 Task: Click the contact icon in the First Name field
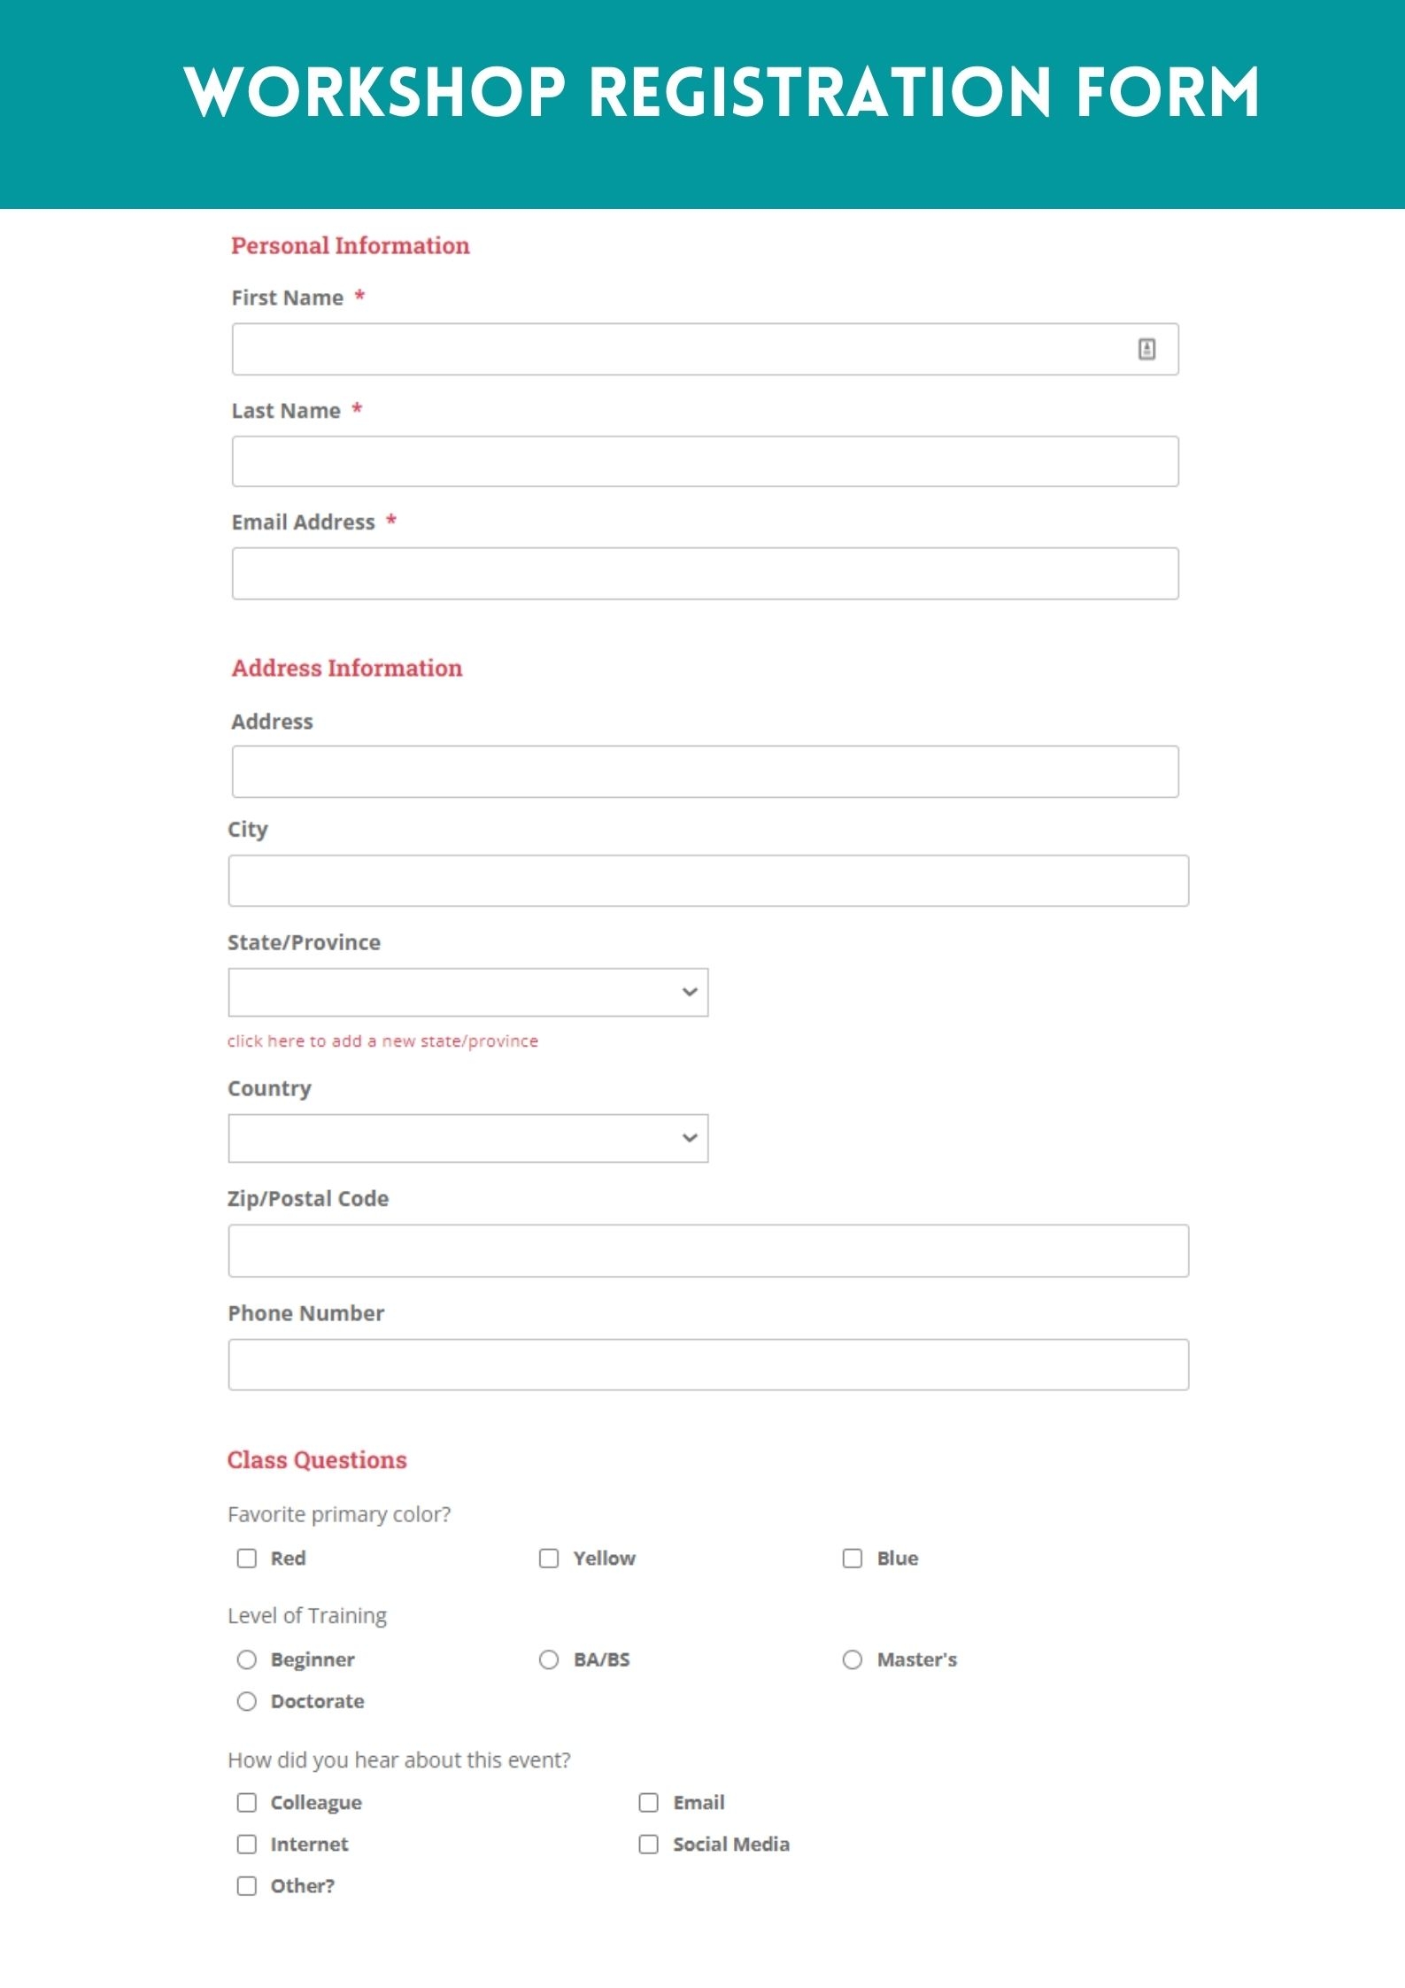[x=1148, y=349]
